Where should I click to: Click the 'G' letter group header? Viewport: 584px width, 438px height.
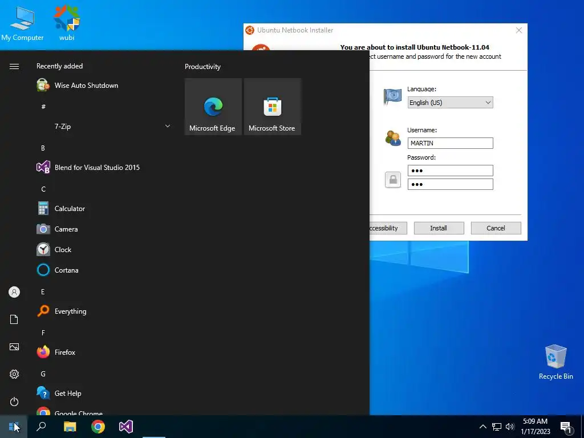pos(43,374)
